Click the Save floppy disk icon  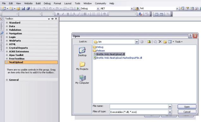point(23,9)
